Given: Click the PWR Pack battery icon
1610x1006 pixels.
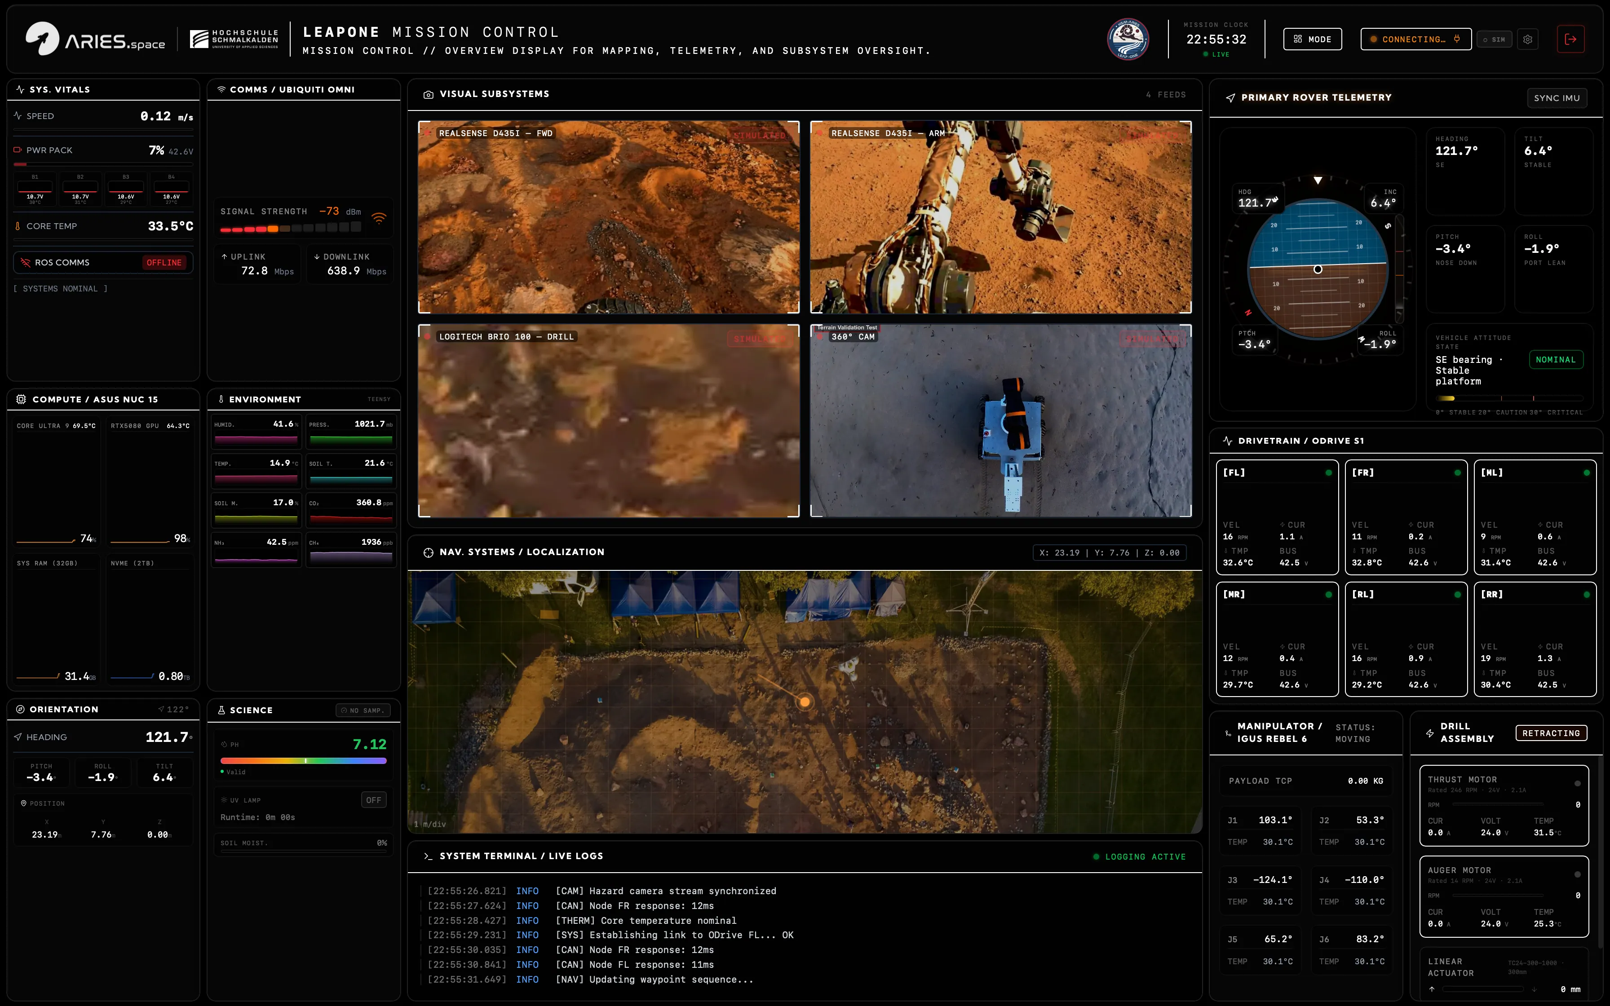Looking at the screenshot, I should click(x=18, y=150).
